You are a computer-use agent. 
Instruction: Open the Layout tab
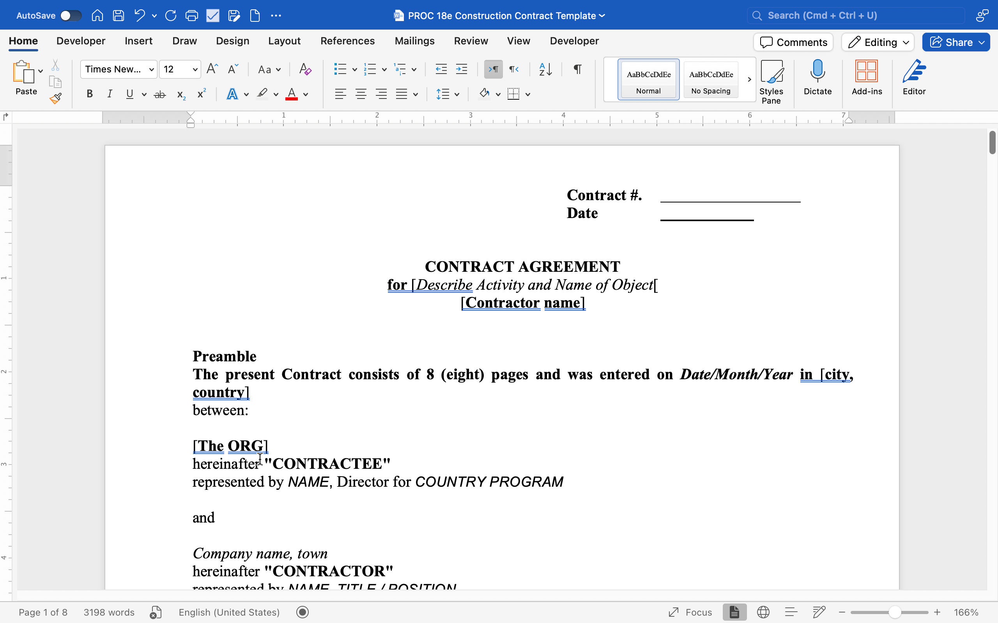[284, 41]
